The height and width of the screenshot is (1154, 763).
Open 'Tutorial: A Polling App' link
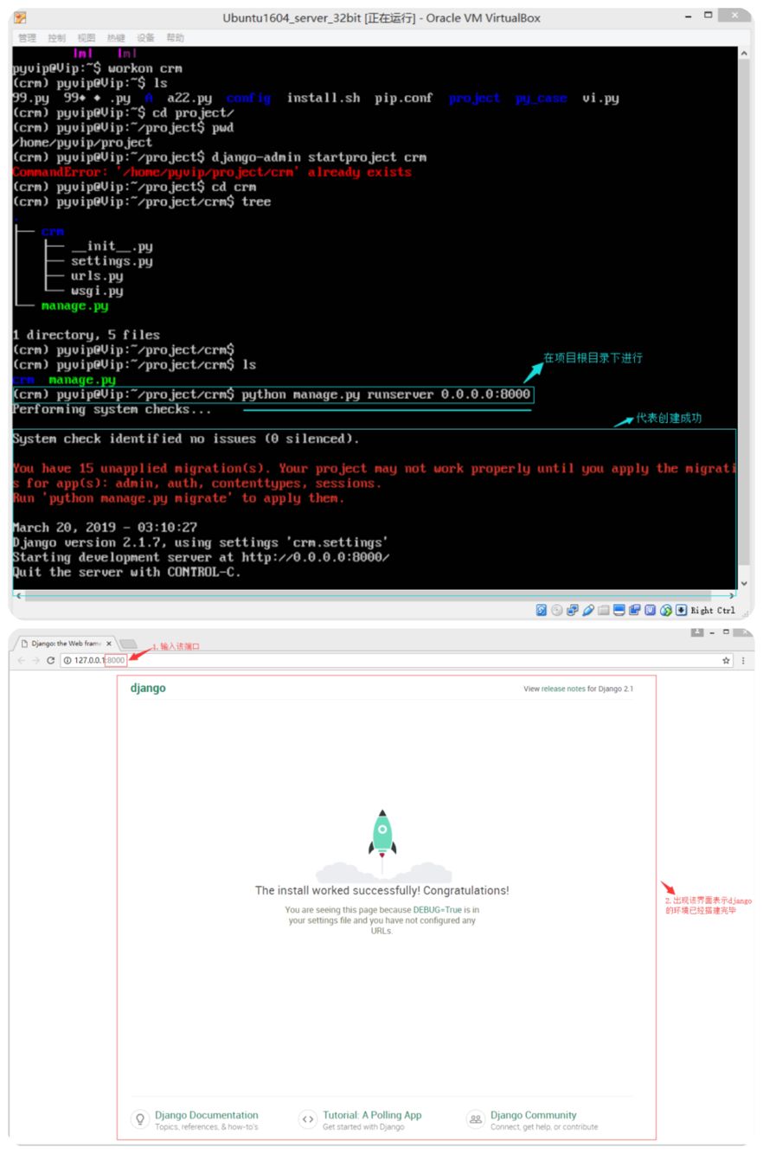(x=372, y=1115)
